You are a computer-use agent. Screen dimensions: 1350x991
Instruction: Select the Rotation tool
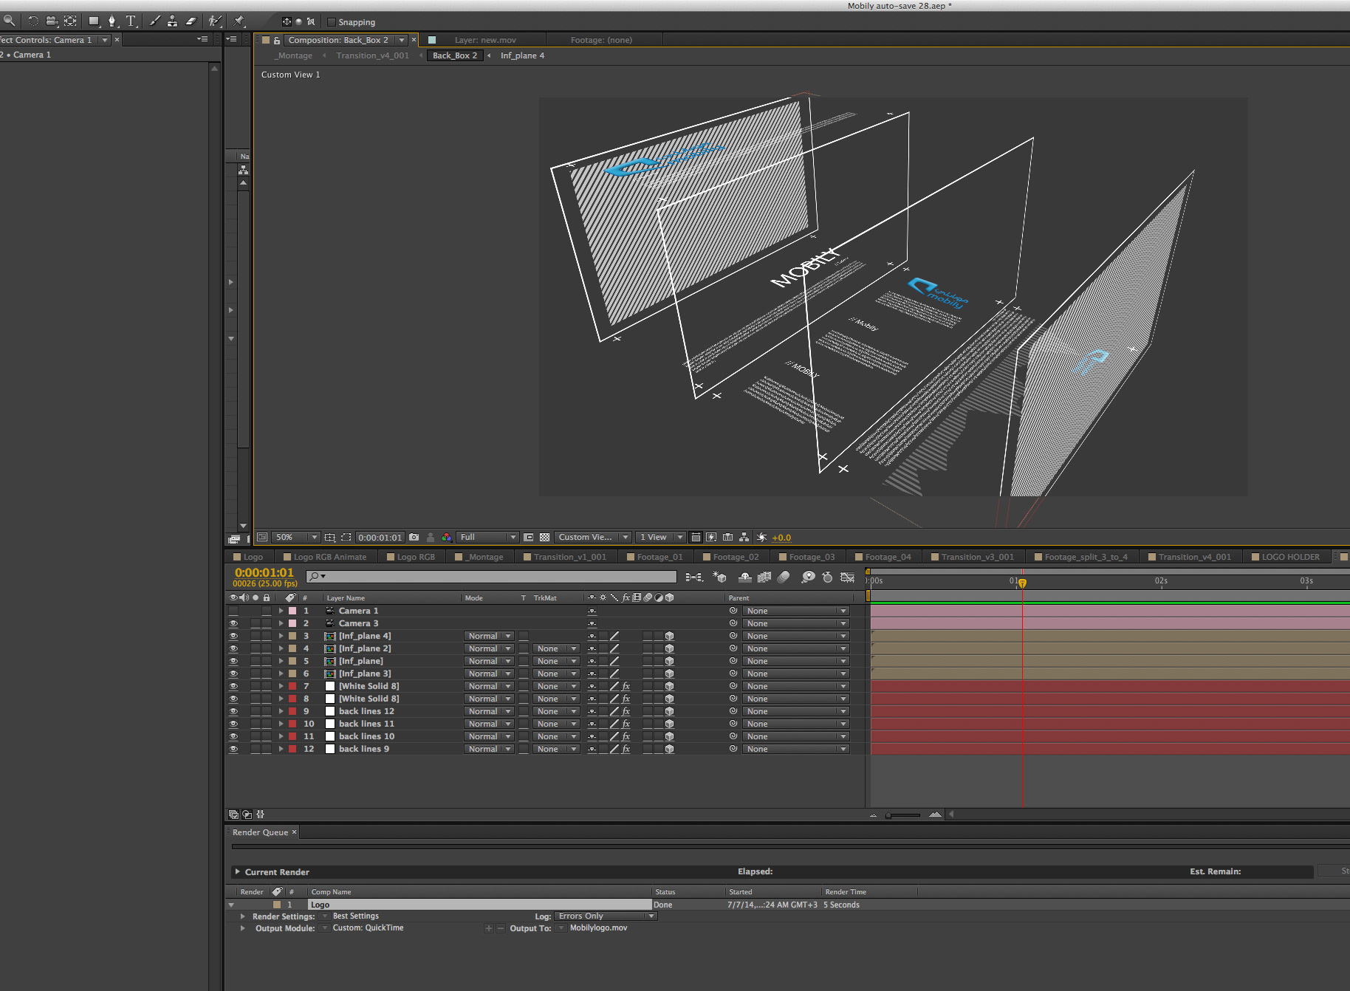(33, 21)
